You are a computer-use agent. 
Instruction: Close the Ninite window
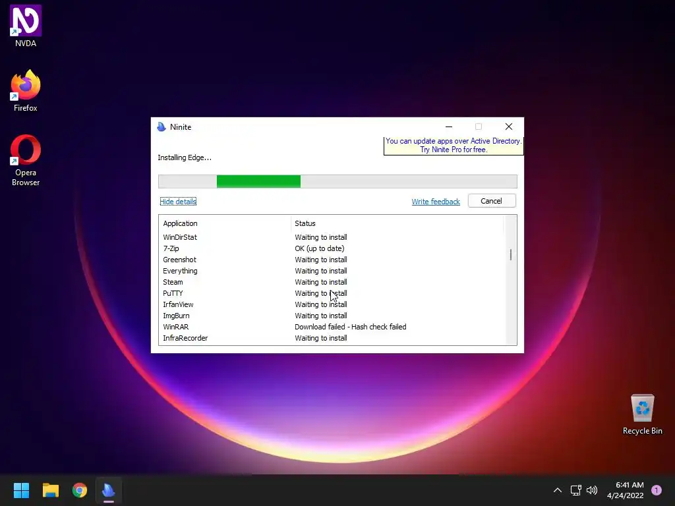pyautogui.click(x=509, y=126)
